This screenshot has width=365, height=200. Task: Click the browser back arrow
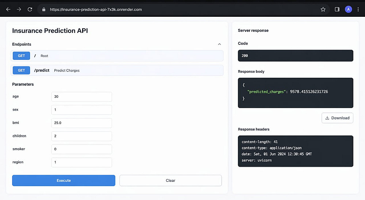click(x=8, y=9)
